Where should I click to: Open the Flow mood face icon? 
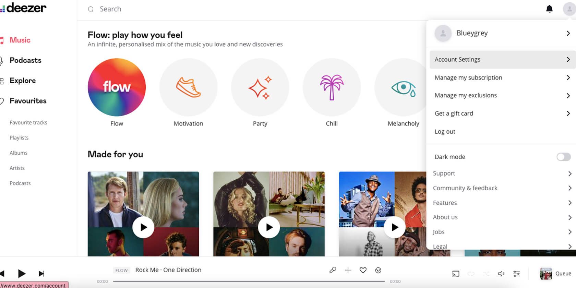click(378, 270)
